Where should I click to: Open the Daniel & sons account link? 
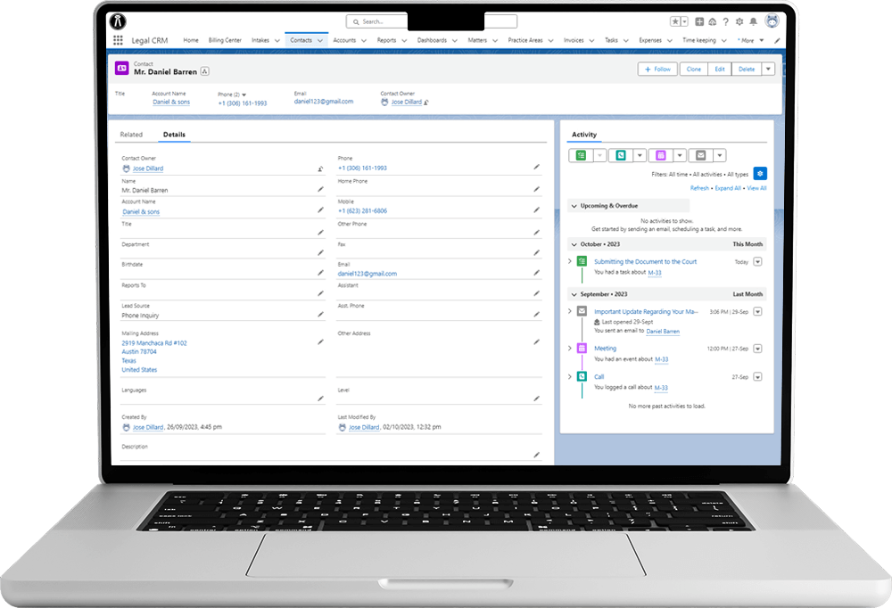171,102
